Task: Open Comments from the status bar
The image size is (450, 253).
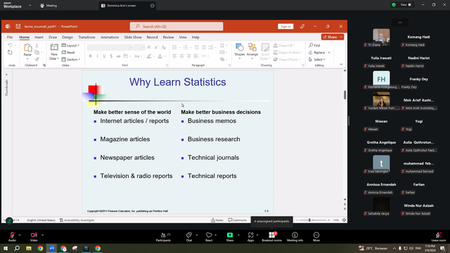Action: (238, 220)
